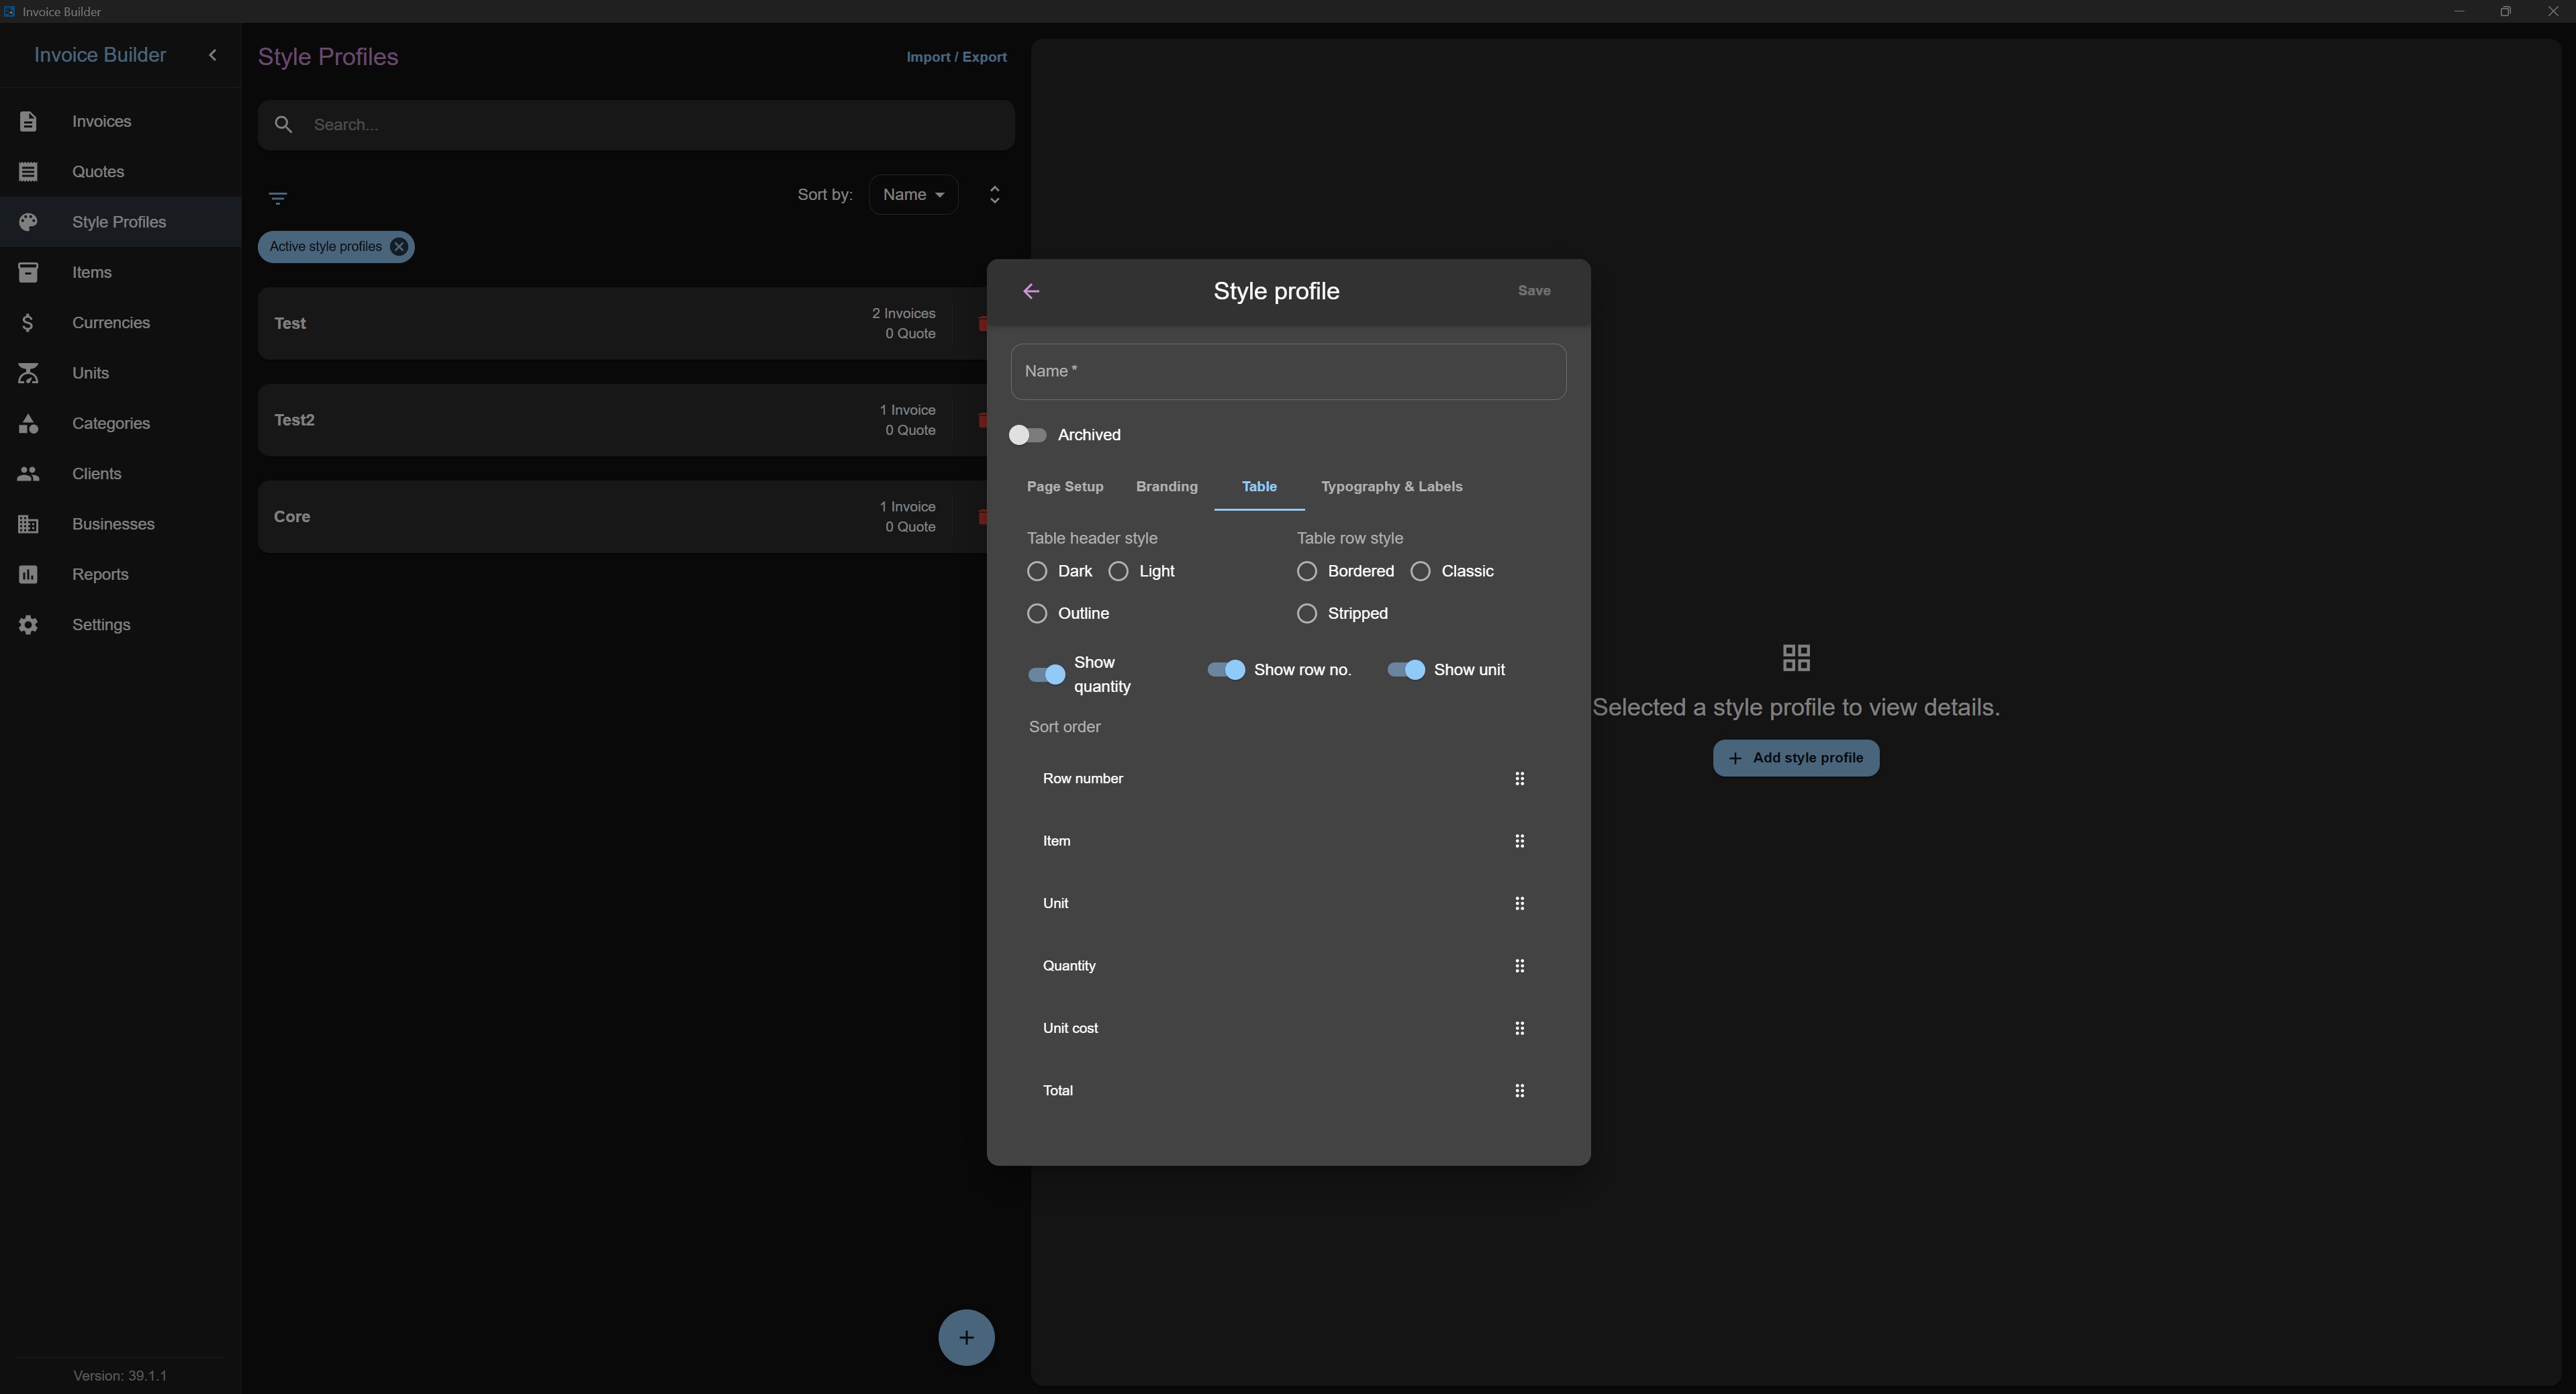Select the Light table header style

coord(1118,571)
